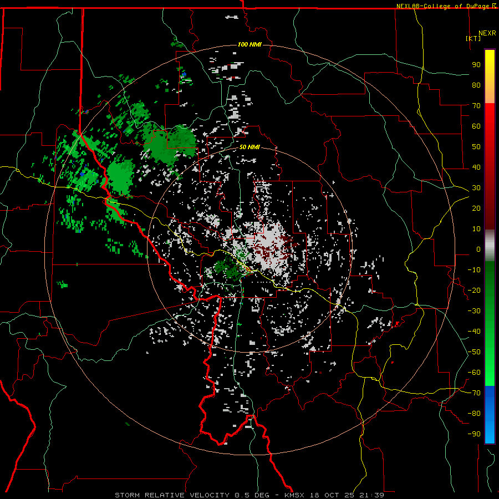Click the 30 value on color scale
Image resolution: width=499 pixels, height=499 pixels.
[x=476, y=188]
